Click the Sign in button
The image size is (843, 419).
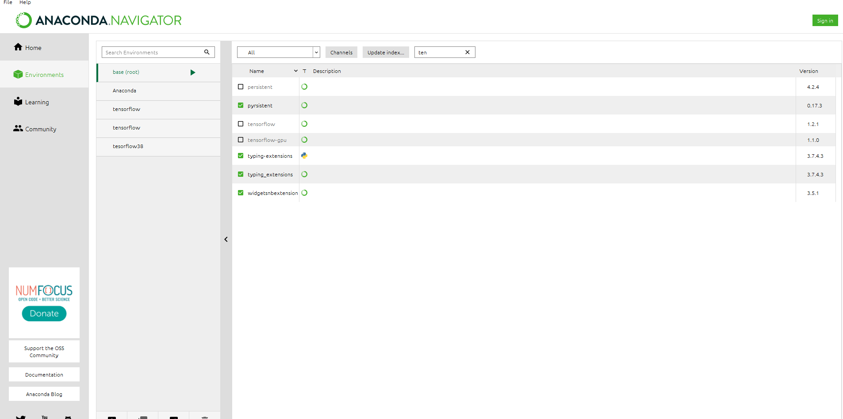[x=825, y=20]
